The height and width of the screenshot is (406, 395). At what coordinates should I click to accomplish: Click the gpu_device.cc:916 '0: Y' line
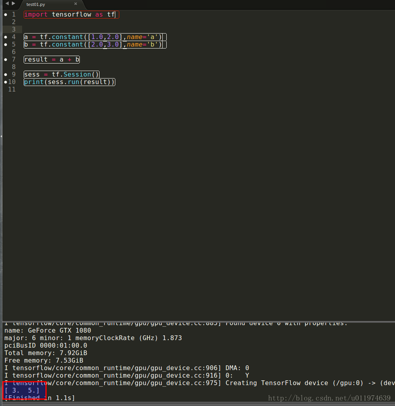[127, 376]
